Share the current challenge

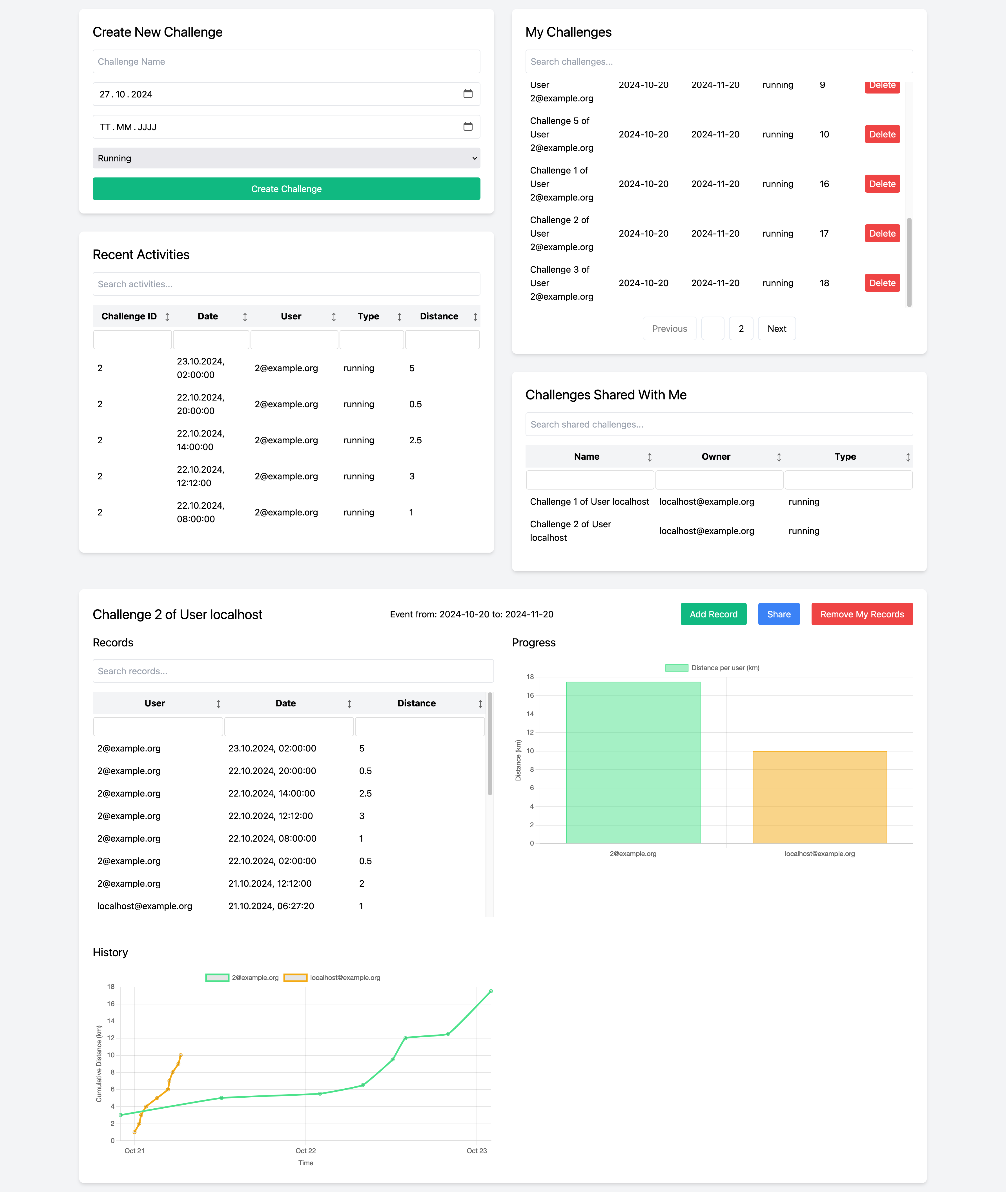point(779,614)
